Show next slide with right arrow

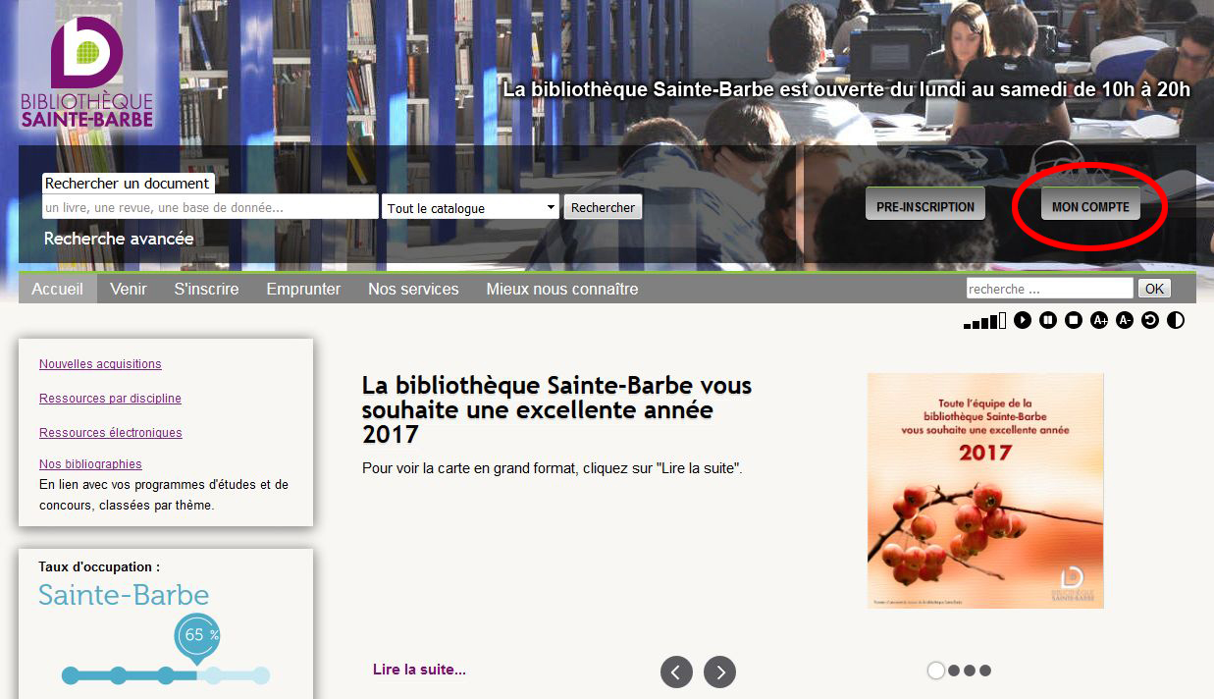coord(719,672)
